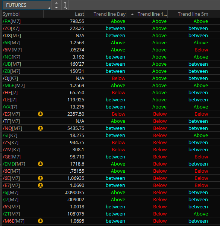The width and height of the screenshot is (220, 226).
Task: Click the alert icon next to /ES[M7]
Action: [x=40, y=114]
